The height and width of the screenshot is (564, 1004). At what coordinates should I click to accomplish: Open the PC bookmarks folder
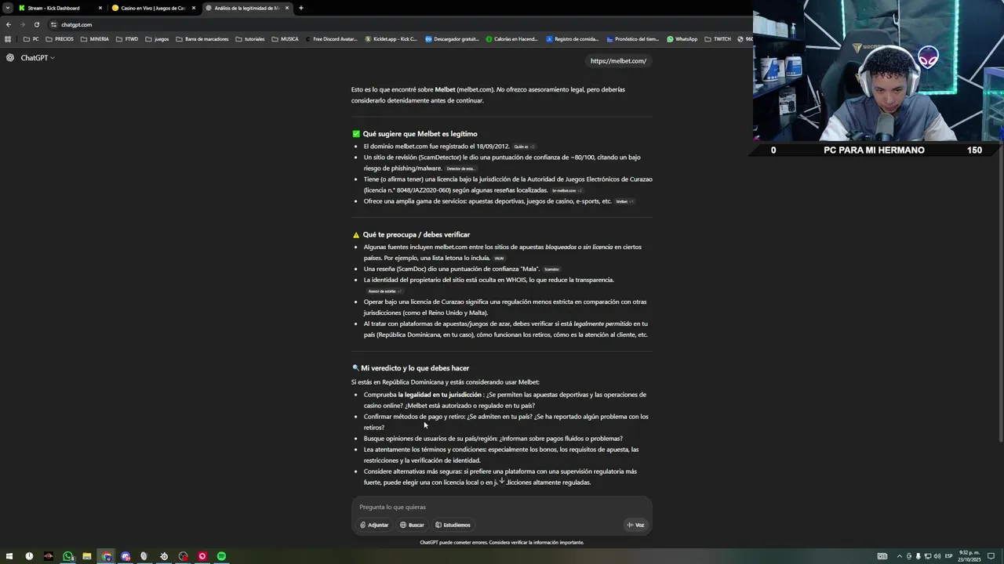[31, 39]
